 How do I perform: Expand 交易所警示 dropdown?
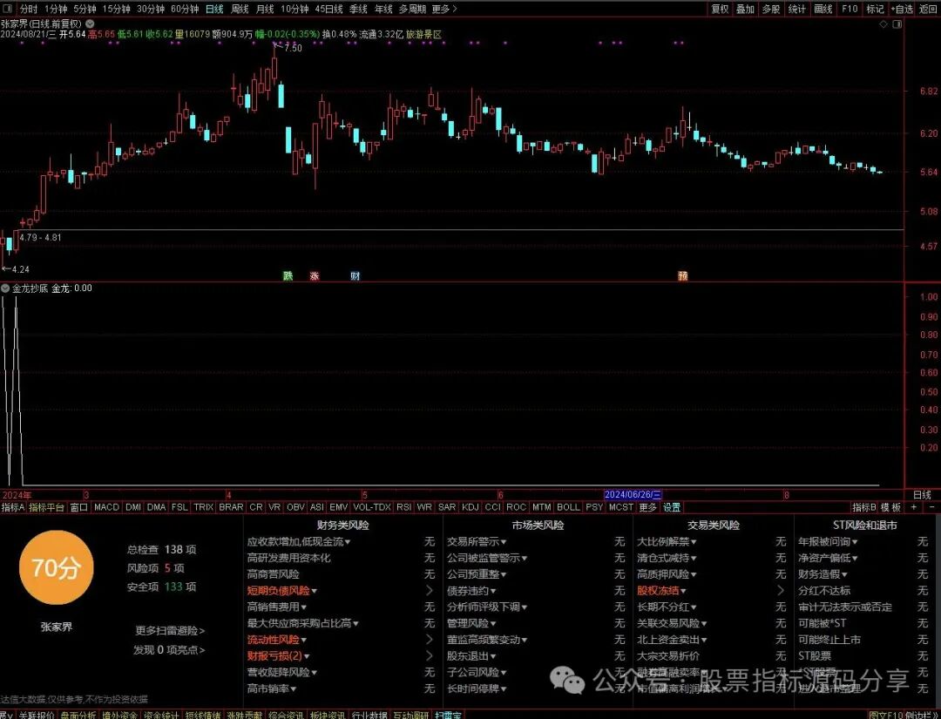point(503,542)
